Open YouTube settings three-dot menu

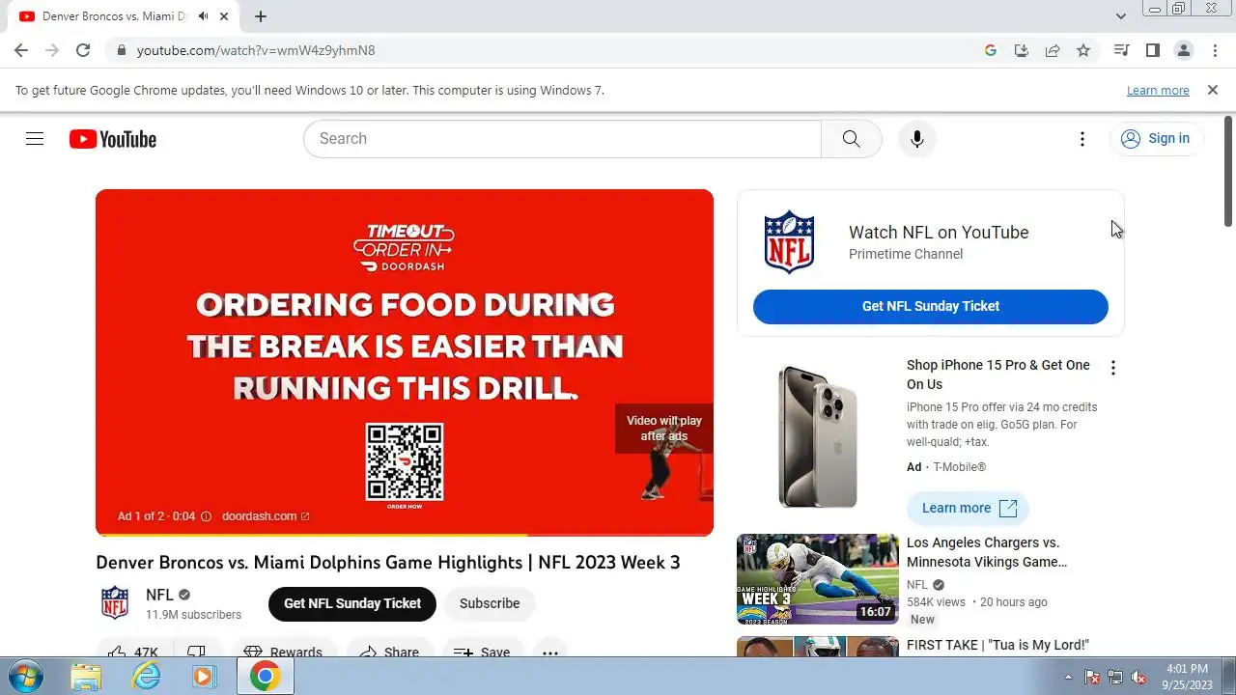[1082, 139]
